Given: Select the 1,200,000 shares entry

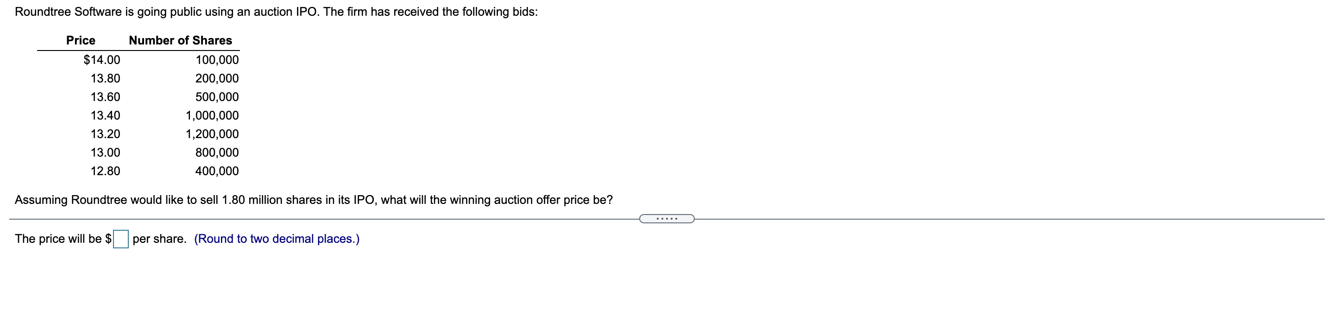Looking at the screenshot, I should 212,133.
